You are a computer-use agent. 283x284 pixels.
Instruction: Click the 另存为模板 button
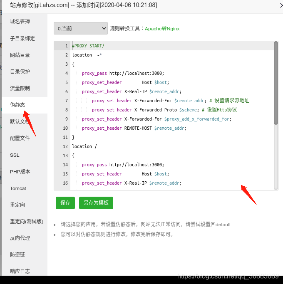(96, 203)
